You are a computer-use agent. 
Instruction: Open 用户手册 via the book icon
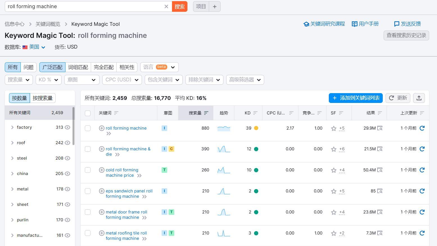tap(354, 24)
